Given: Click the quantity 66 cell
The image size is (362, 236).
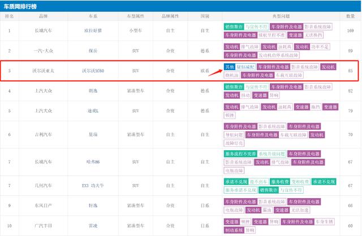Looking at the screenshot, I should click(x=350, y=206).
